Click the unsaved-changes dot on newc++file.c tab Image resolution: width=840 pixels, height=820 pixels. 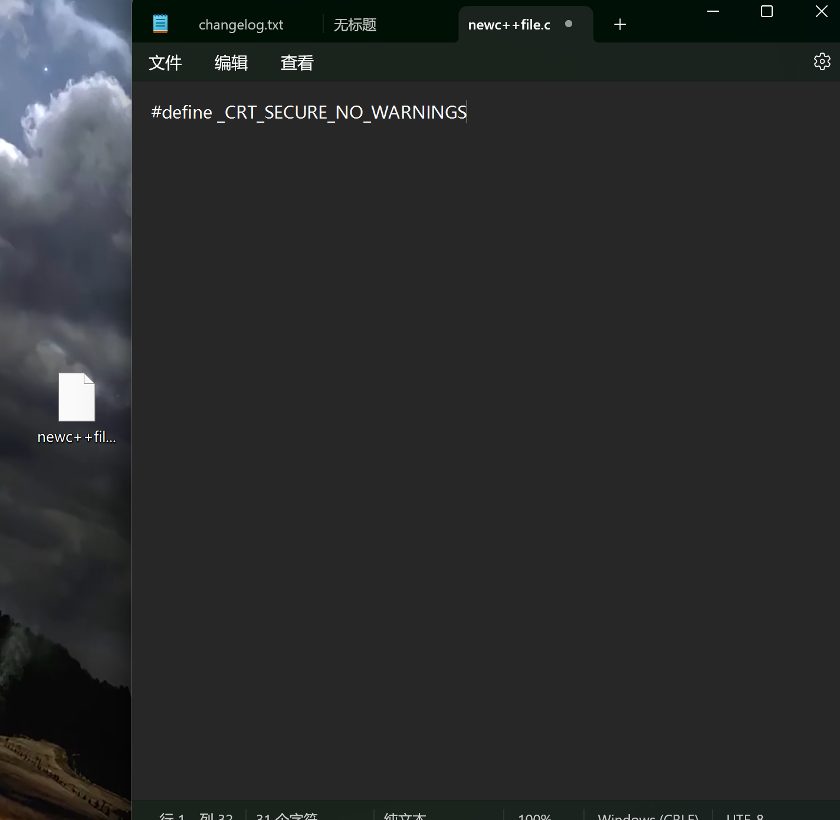coord(568,24)
